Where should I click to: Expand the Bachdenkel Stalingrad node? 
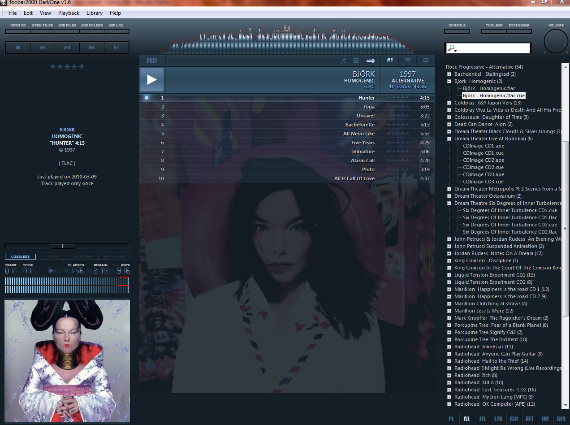(x=449, y=74)
